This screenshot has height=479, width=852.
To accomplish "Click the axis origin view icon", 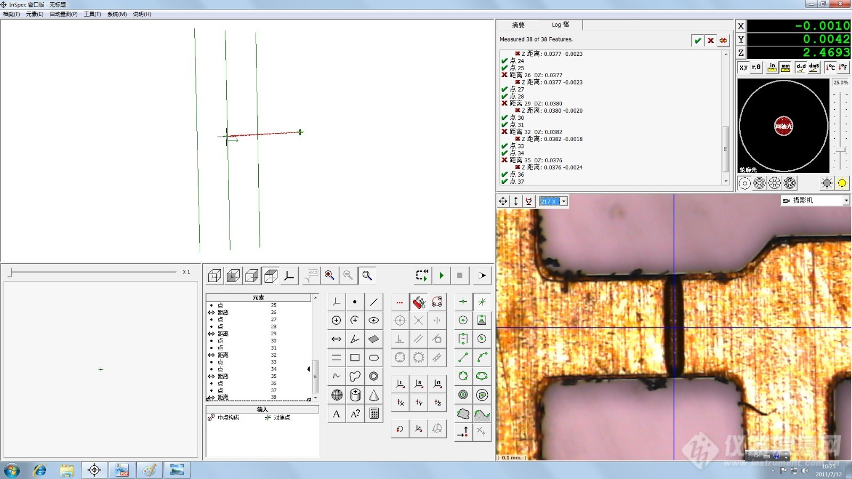I will pos(289,276).
